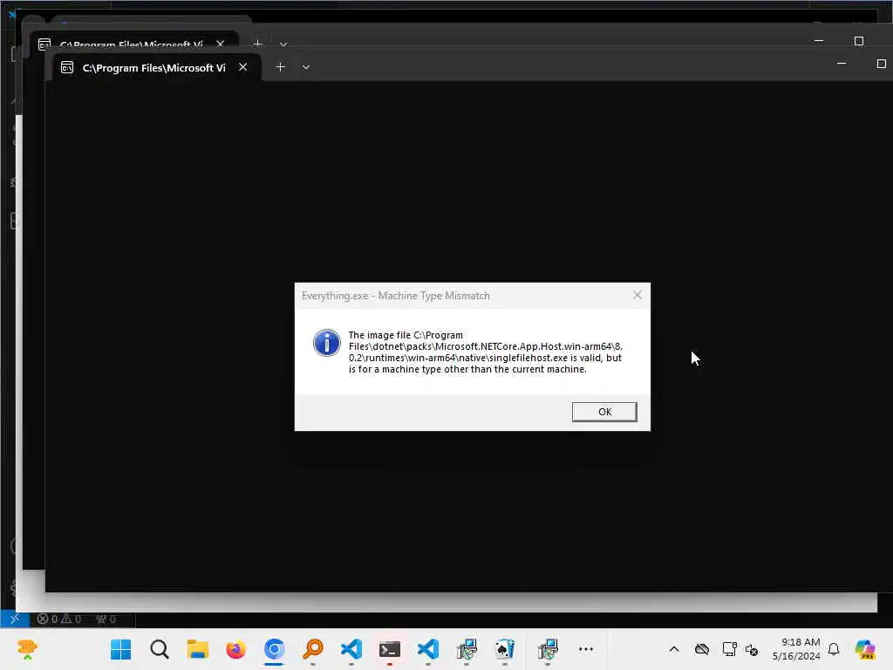The image size is (893, 670).
Task: Switch to the Chromium browser on the taskbar
Action: [274, 649]
